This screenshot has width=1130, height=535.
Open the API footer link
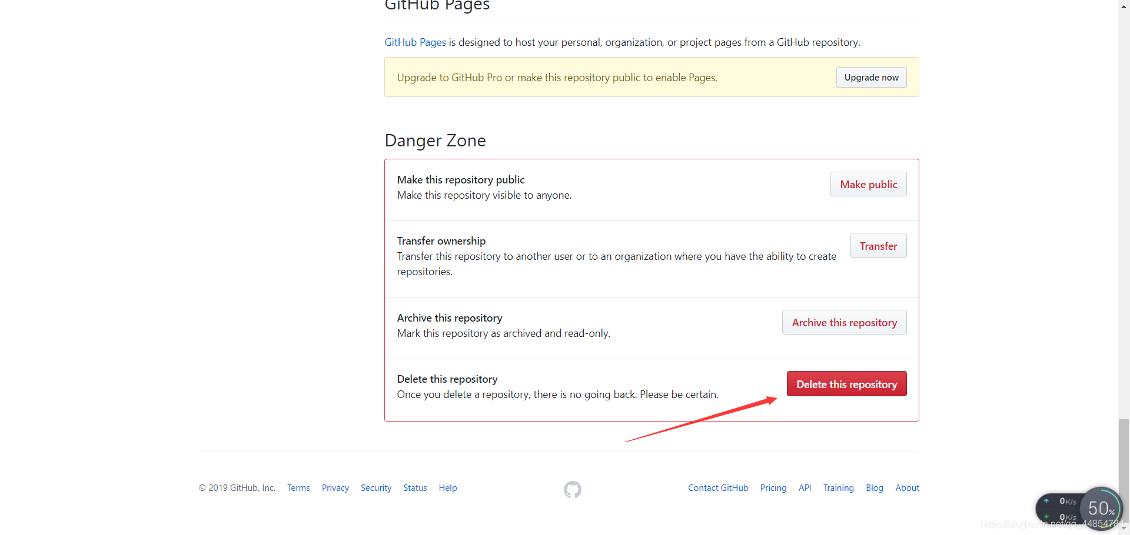805,488
